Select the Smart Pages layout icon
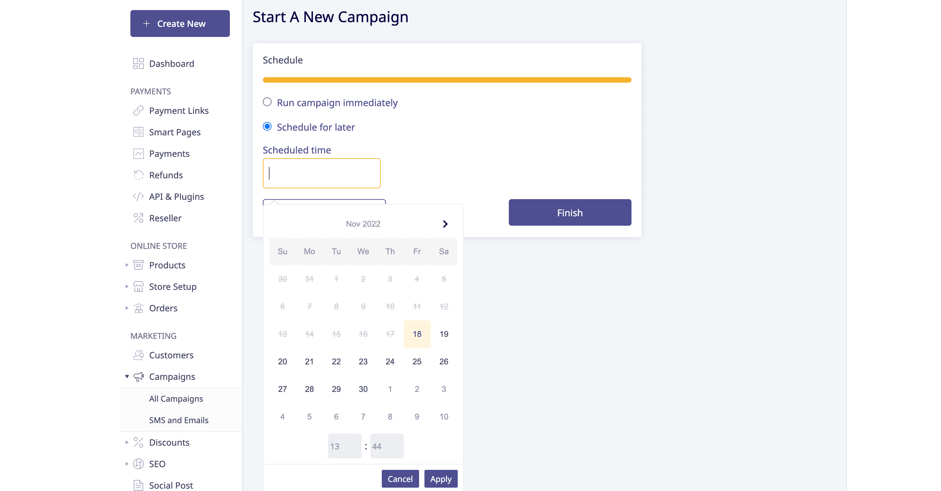This screenshot has height=491, width=941. (138, 132)
